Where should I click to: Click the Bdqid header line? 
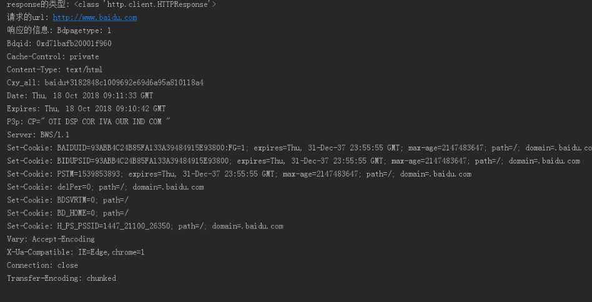point(59,43)
